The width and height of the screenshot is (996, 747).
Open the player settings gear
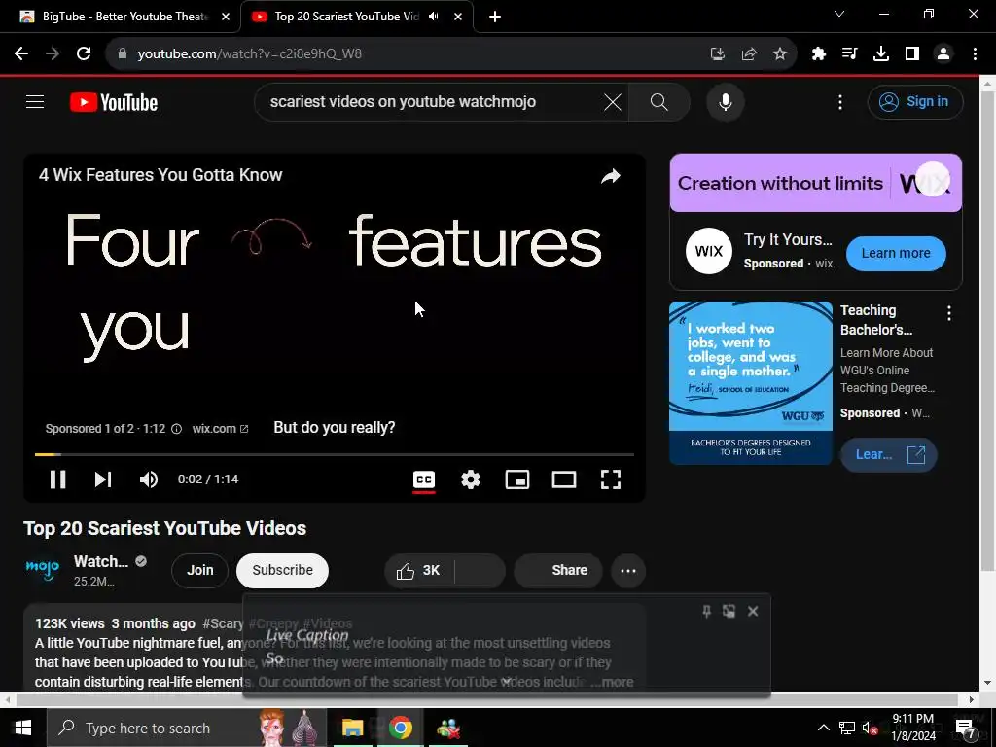click(x=471, y=480)
